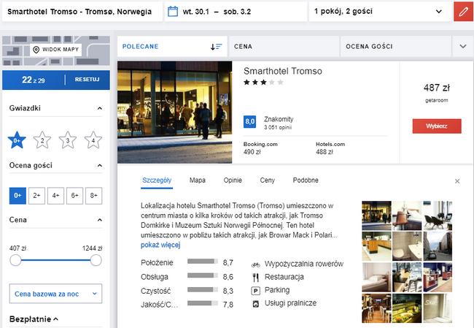Sort results by Ocena gości
The image size is (474, 328).
point(396,47)
